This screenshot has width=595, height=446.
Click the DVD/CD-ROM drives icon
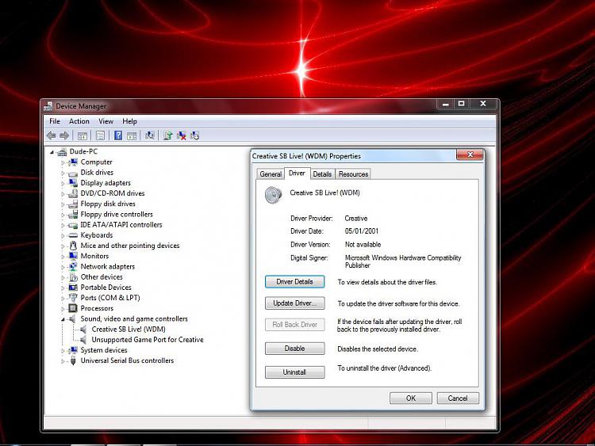73,193
